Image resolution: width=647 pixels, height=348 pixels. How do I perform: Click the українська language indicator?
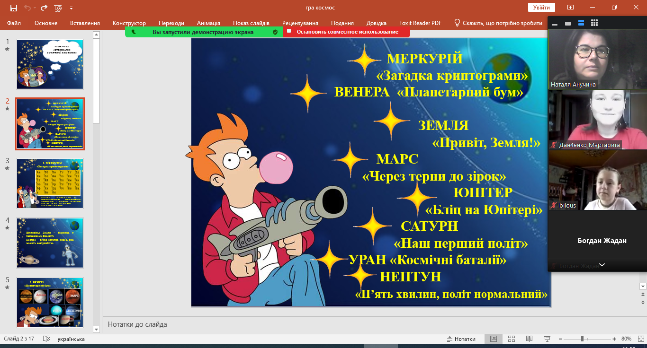(71, 339)
